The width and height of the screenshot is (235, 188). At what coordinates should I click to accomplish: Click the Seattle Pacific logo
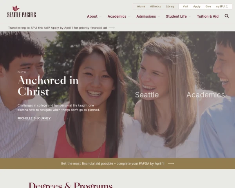click(22, 12)
